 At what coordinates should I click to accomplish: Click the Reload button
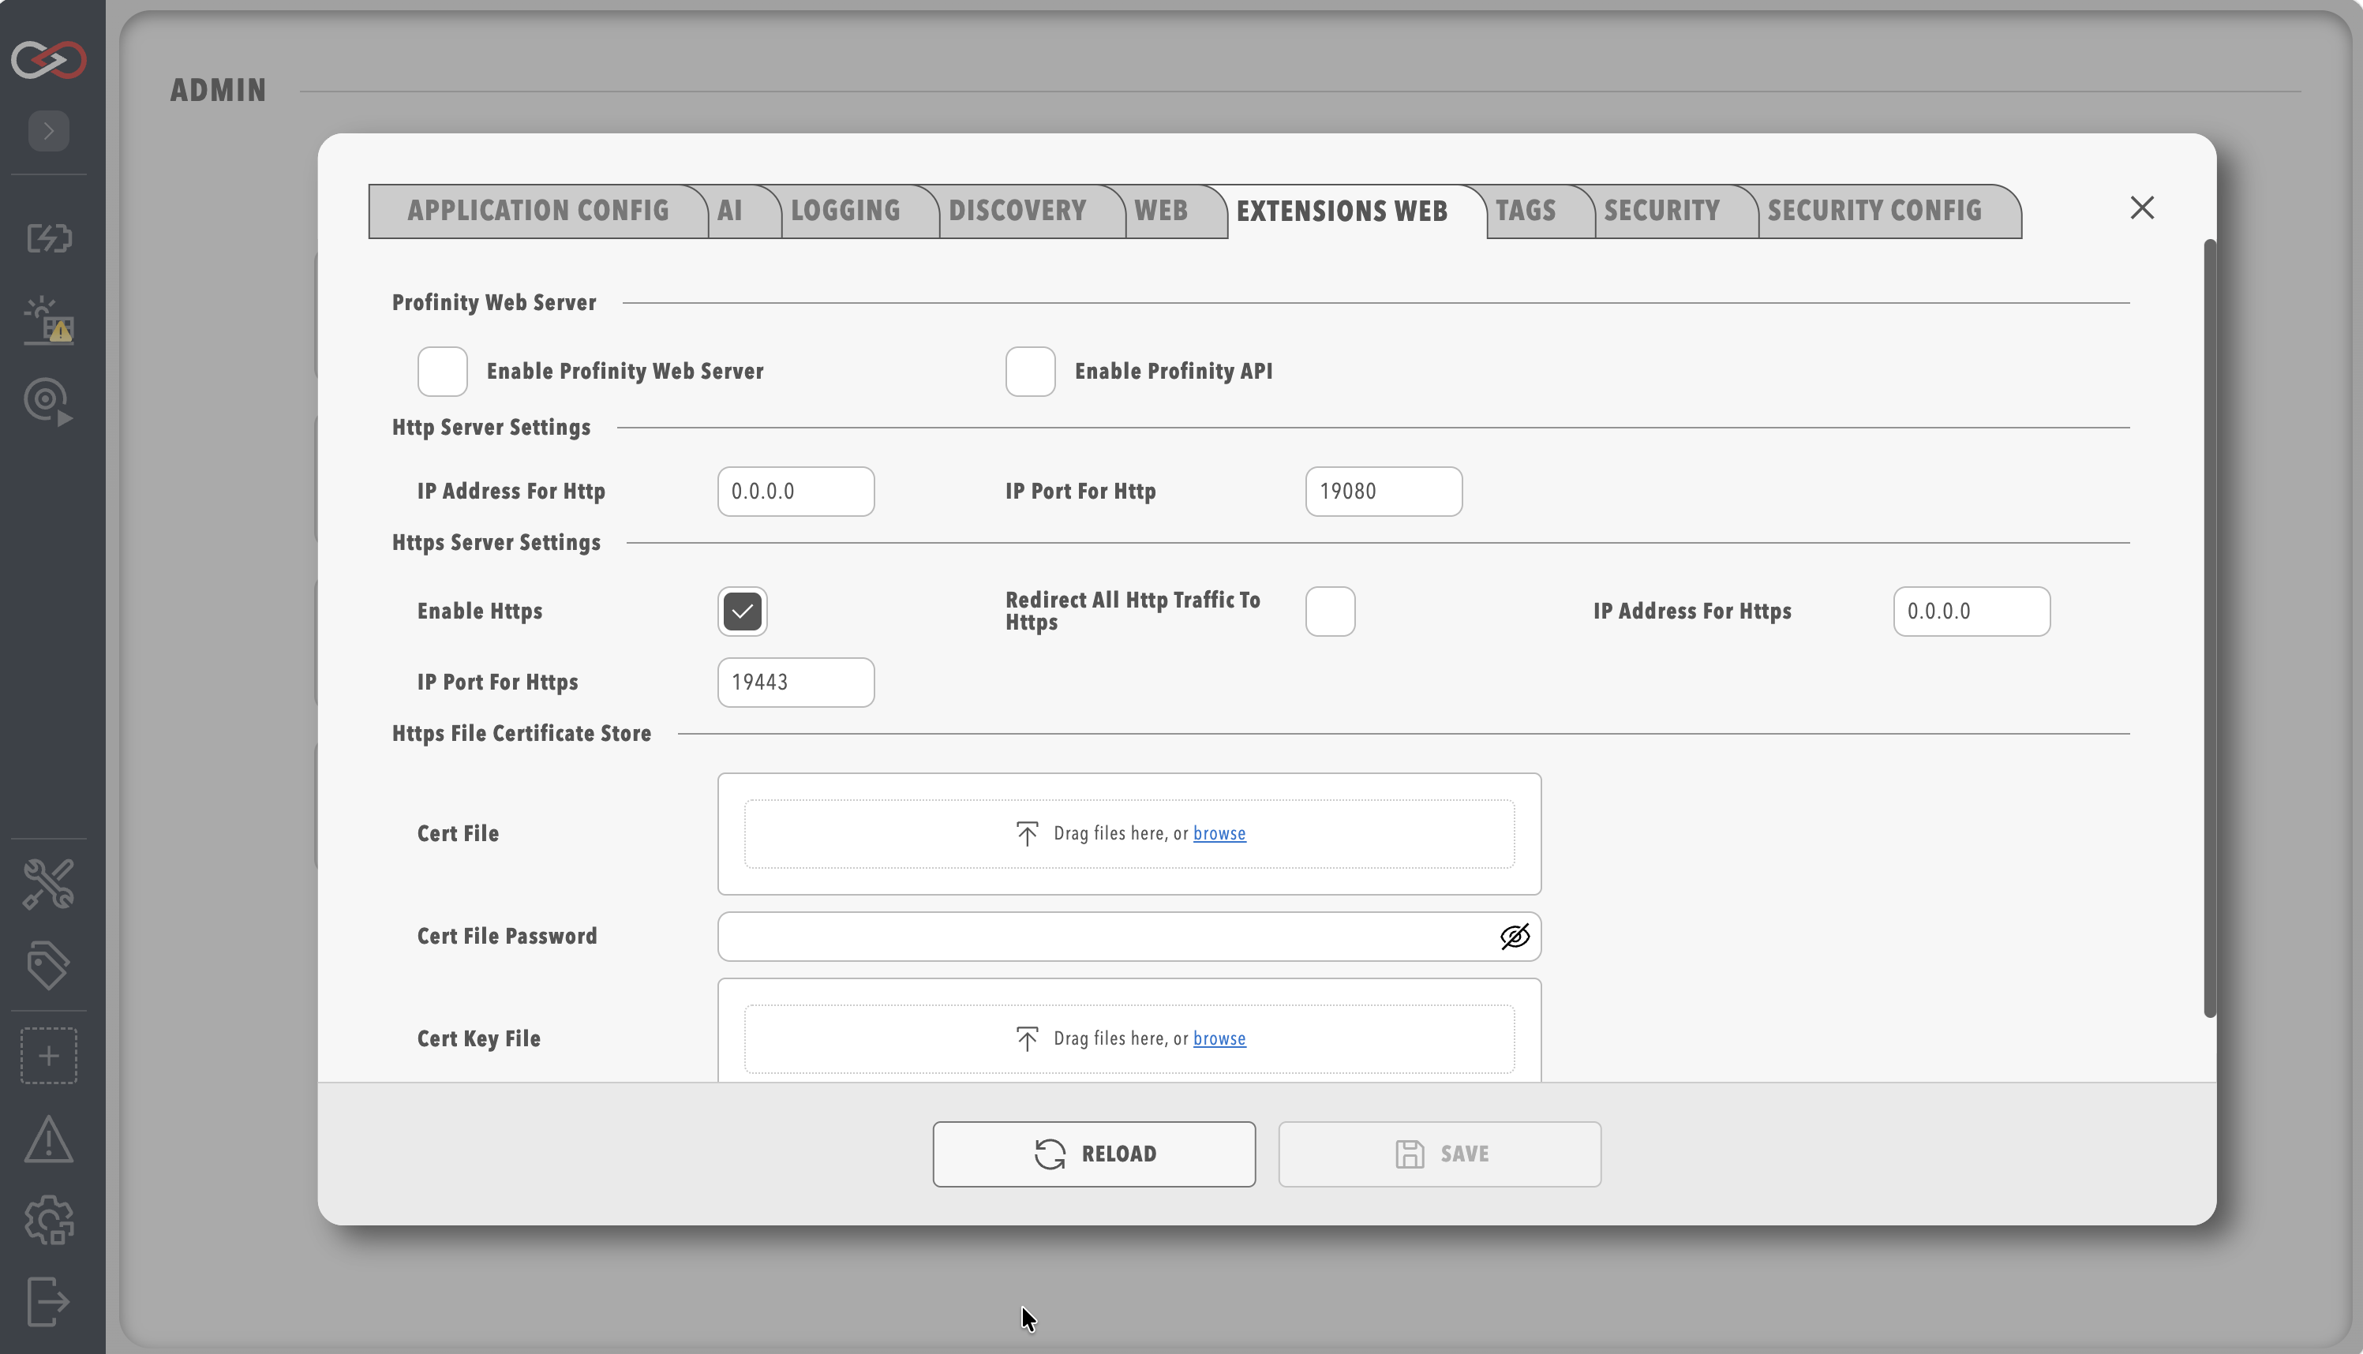(1094, 1154)
